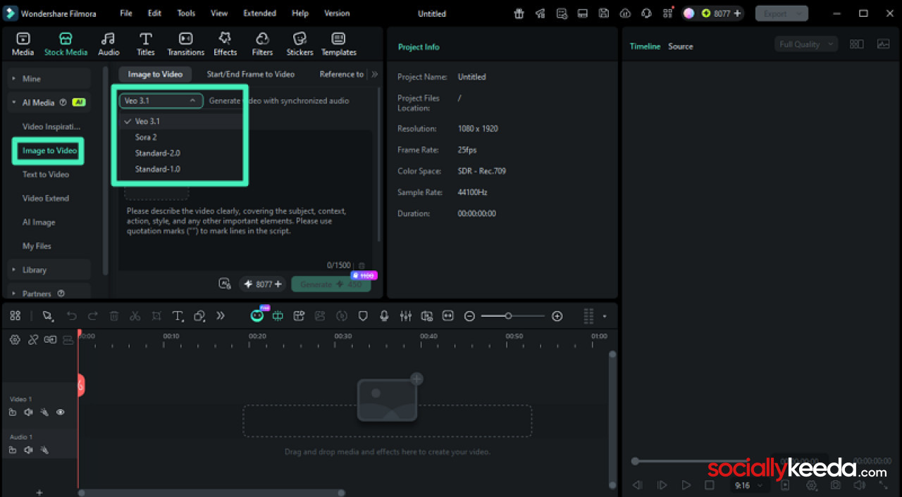Image resolution: width=902 pixels, height=497 pixels.
Task: Click the gift box icon in title bar
Action: point(519,13)
